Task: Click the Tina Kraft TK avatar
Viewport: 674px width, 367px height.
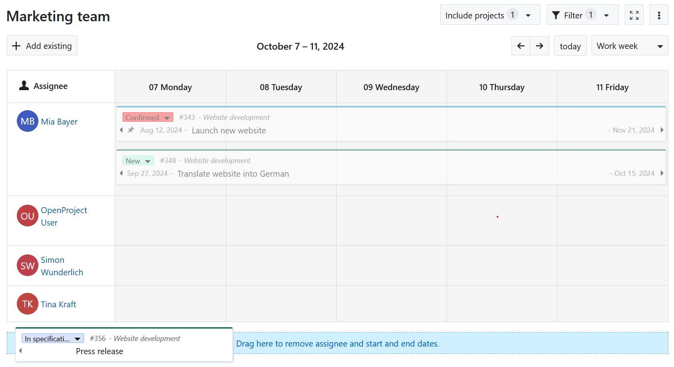Action: pyautogui.click(x=28, y=304)
